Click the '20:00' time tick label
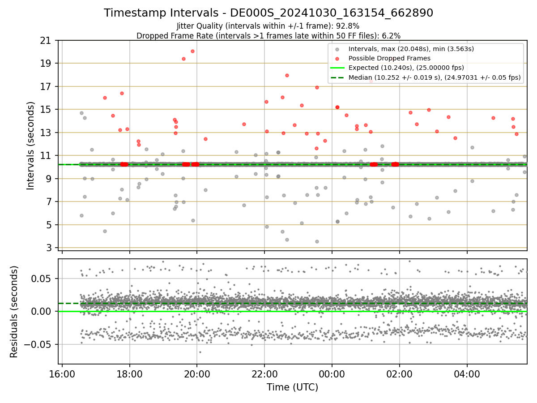 click(x=197, y=373)
